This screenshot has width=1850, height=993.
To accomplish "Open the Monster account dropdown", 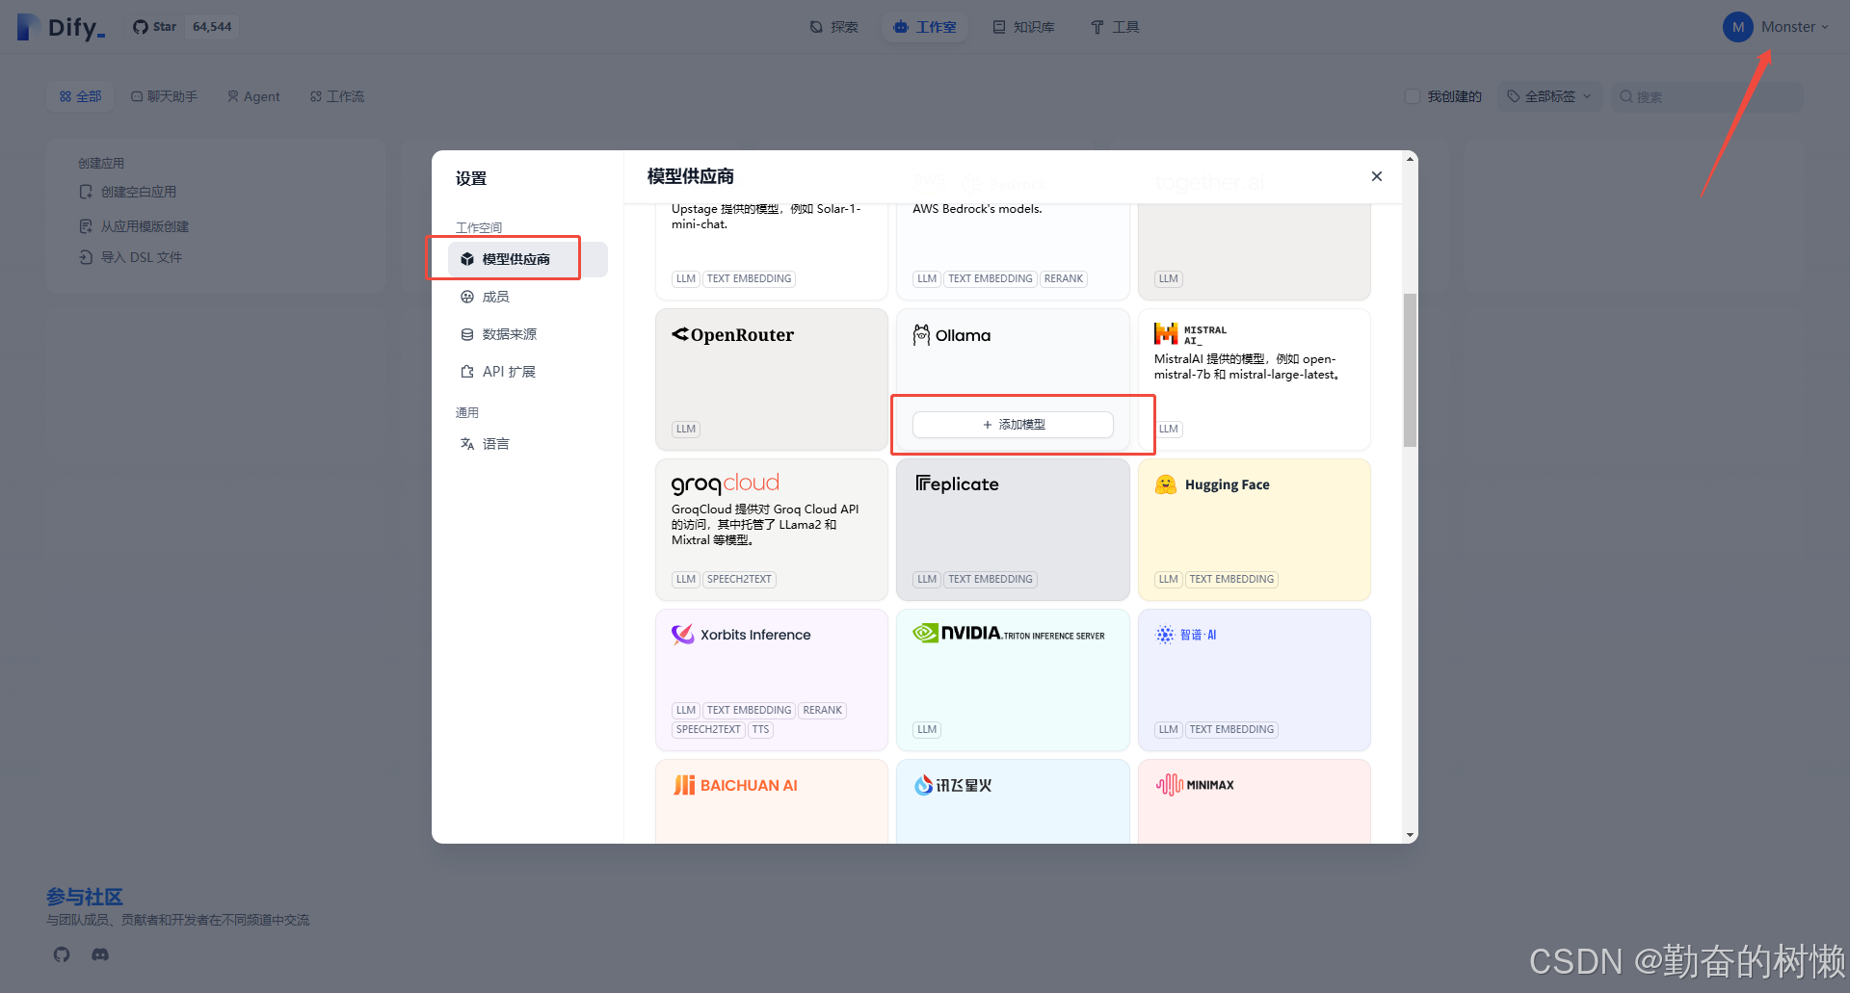I will pos(1776,27).
